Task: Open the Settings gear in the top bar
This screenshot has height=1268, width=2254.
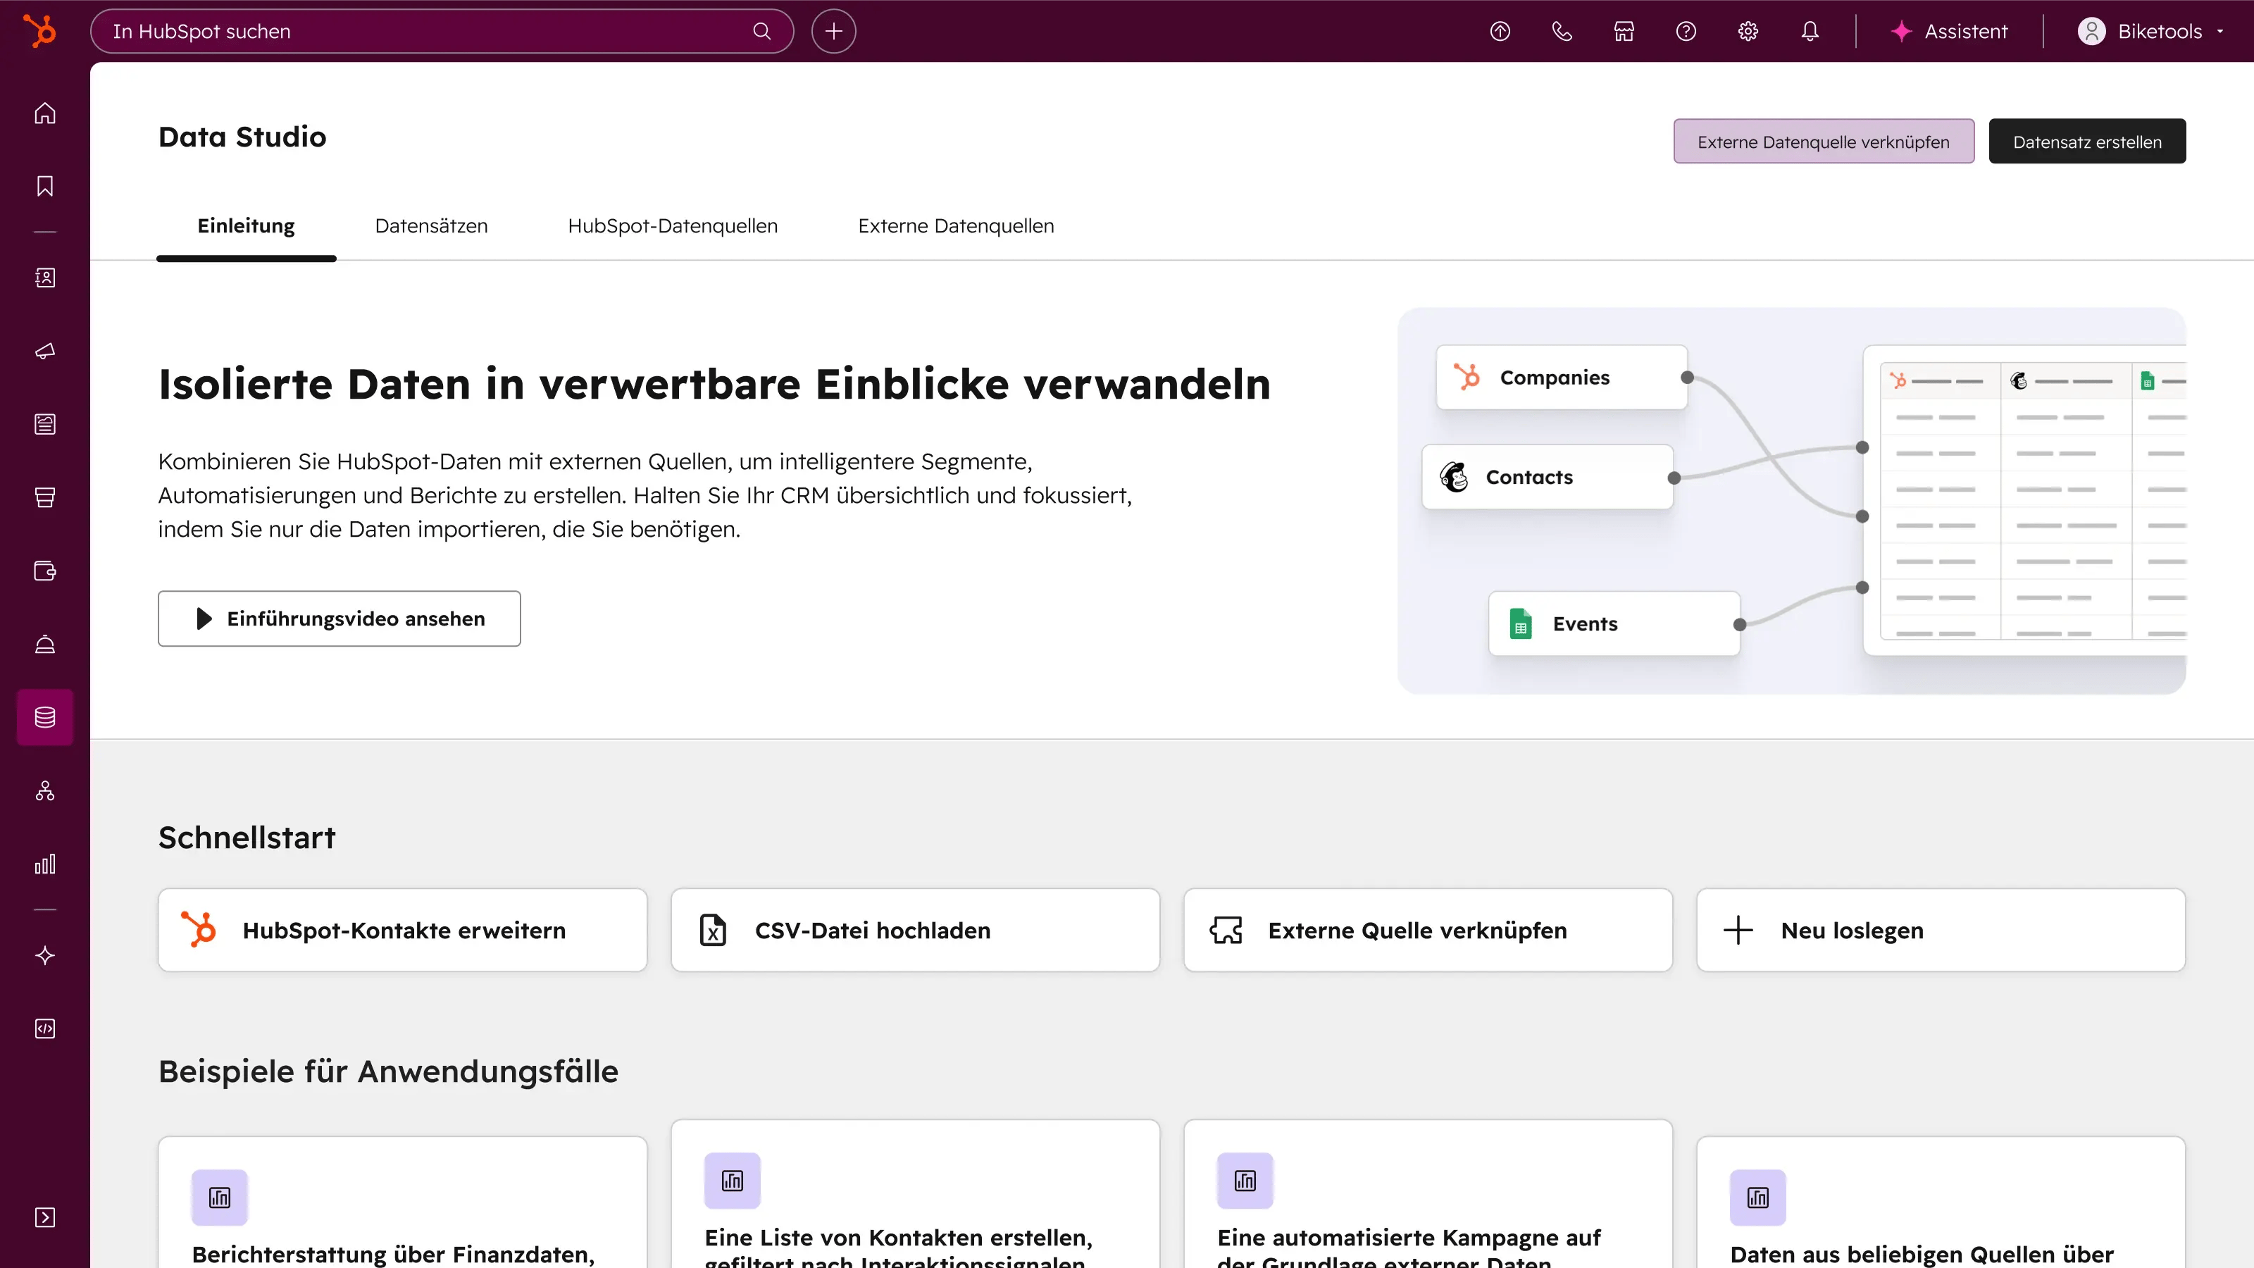Action: pos(1748,30)
